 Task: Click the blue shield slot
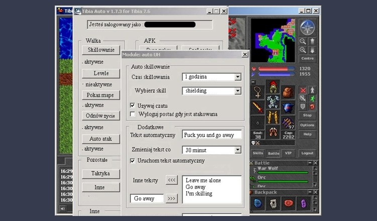(288, 107)
